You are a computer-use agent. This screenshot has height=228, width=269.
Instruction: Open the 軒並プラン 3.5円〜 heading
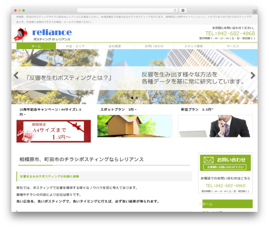point(197,109)
